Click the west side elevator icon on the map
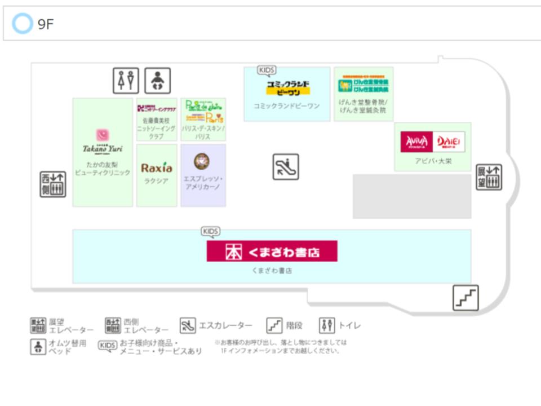 [53, 184]
